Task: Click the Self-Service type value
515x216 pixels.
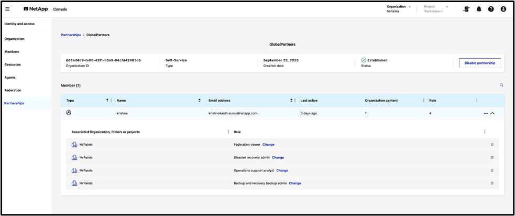Action: point(176,60)
